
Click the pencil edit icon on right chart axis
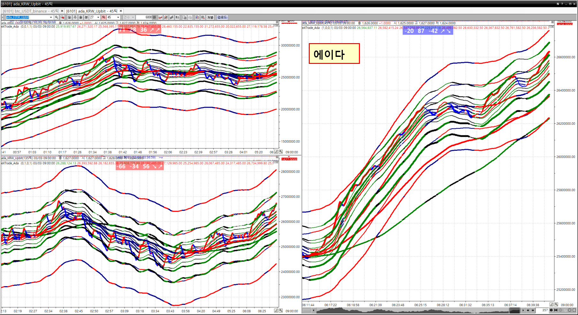tap(551, 304)
